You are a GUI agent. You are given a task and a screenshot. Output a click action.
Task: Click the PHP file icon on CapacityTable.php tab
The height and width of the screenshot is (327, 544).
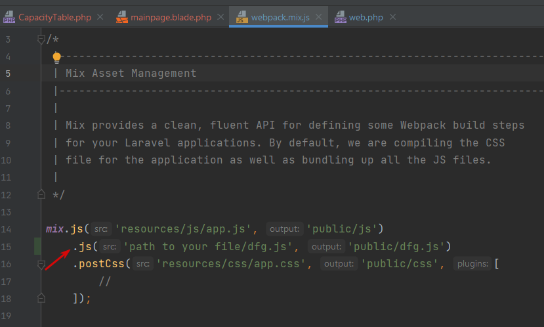(9, 17)
